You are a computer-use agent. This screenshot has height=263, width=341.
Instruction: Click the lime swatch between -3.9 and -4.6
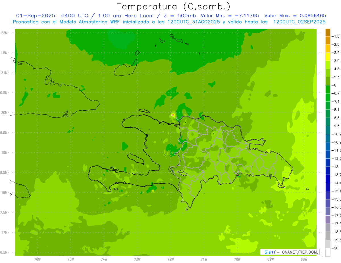click(328, 65)
